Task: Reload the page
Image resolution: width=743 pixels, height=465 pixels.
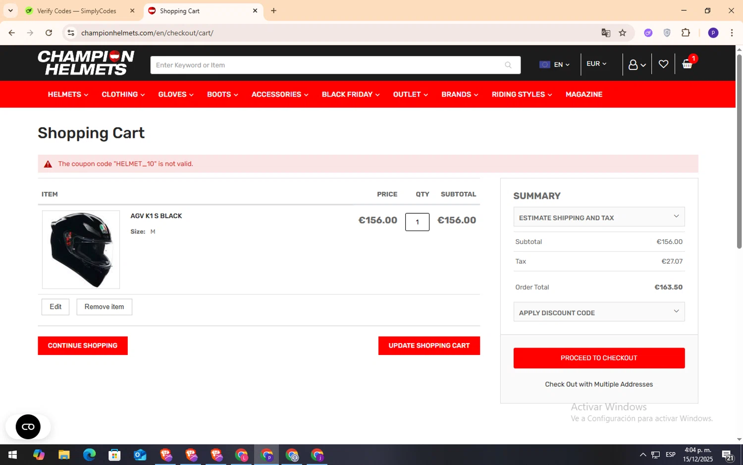Action: tap(49, 33)
